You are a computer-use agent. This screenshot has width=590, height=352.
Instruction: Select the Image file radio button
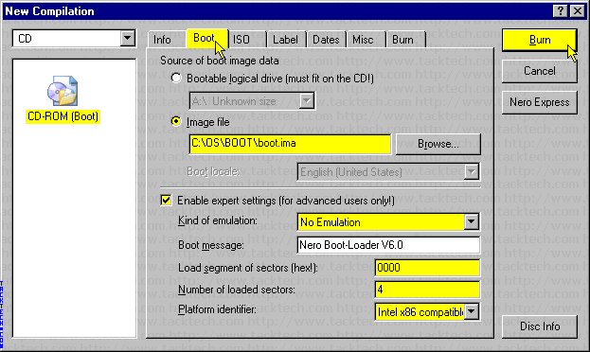(176, 121)
